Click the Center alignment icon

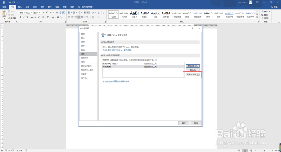[72, 17]
